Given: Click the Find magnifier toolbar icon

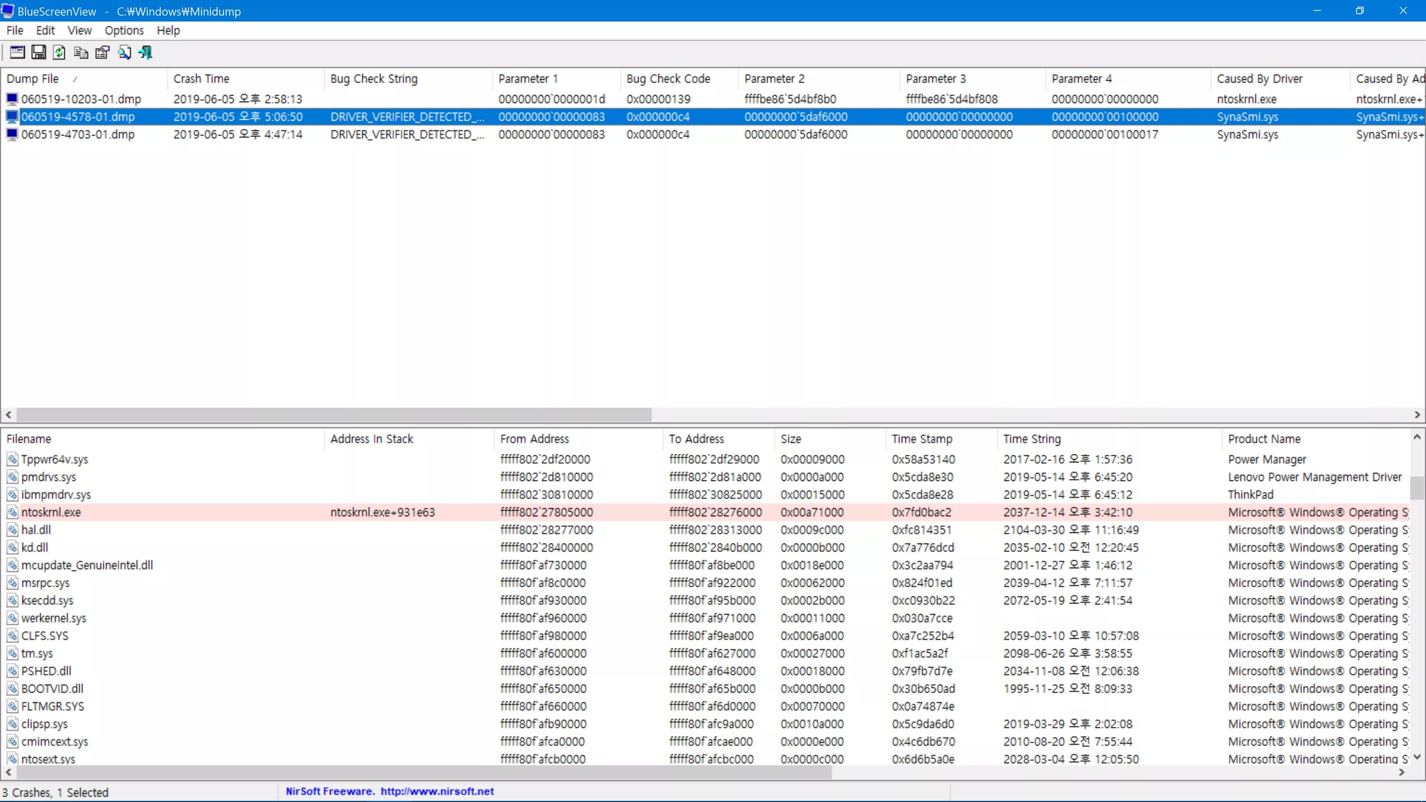Looking at the screenshot, I should (x=124, y=53).
